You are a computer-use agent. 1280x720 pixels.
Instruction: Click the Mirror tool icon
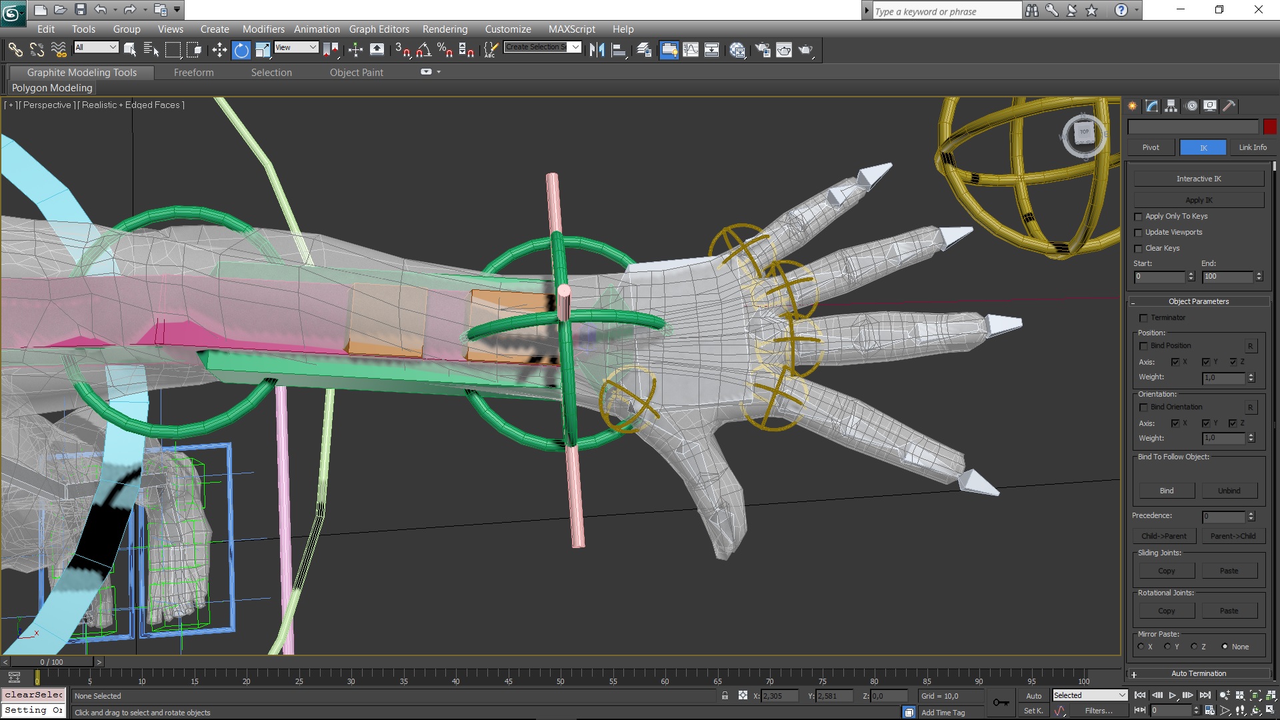(597, 50)
